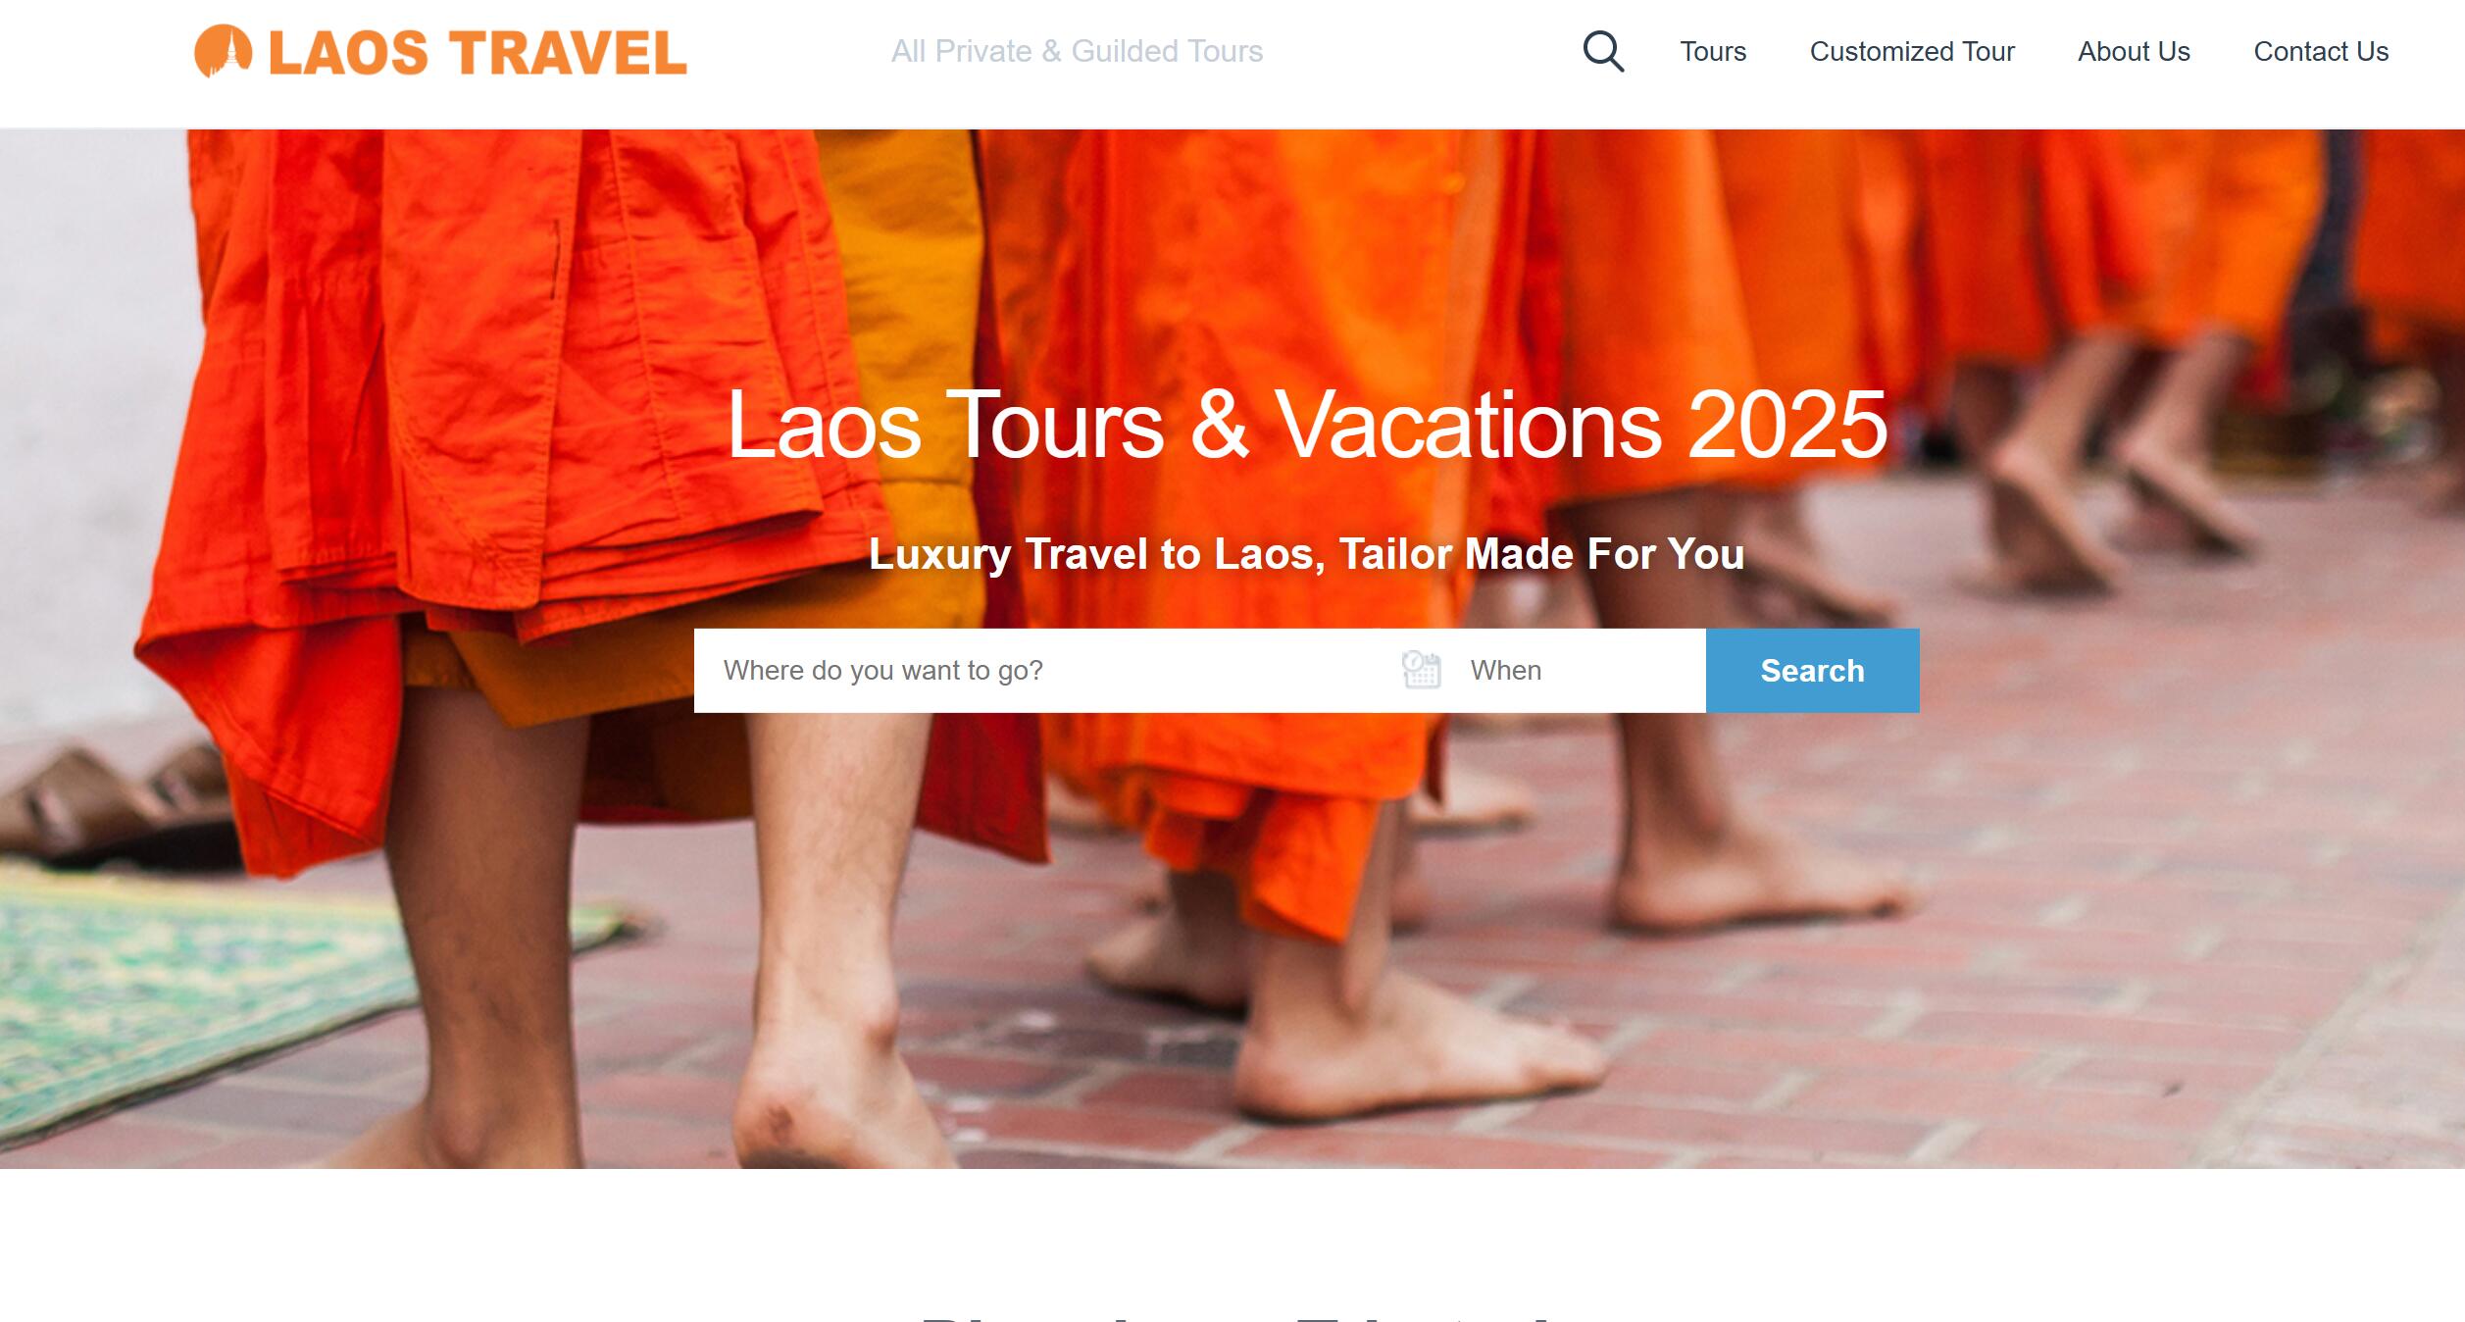Click the blue Search button
The height and width of the screenshot is (1322, 2465).
tap(1812, 671)
